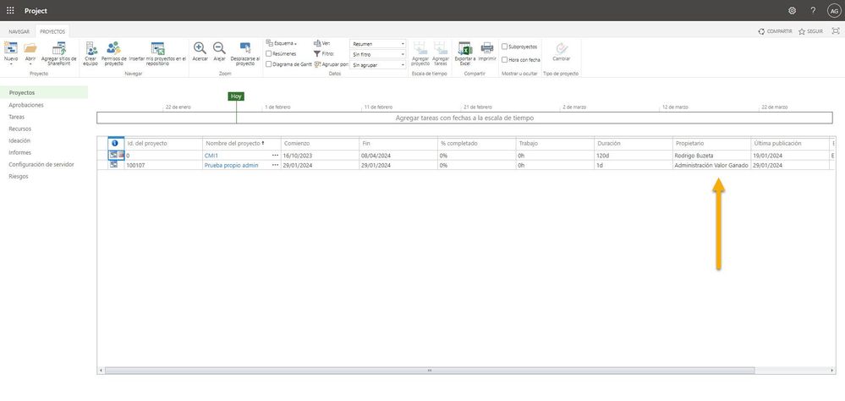Expand the Abrir dropdown arrow
Image resolution: width=845 pixels, height=401 pixels.
click(x=30, y=64)
